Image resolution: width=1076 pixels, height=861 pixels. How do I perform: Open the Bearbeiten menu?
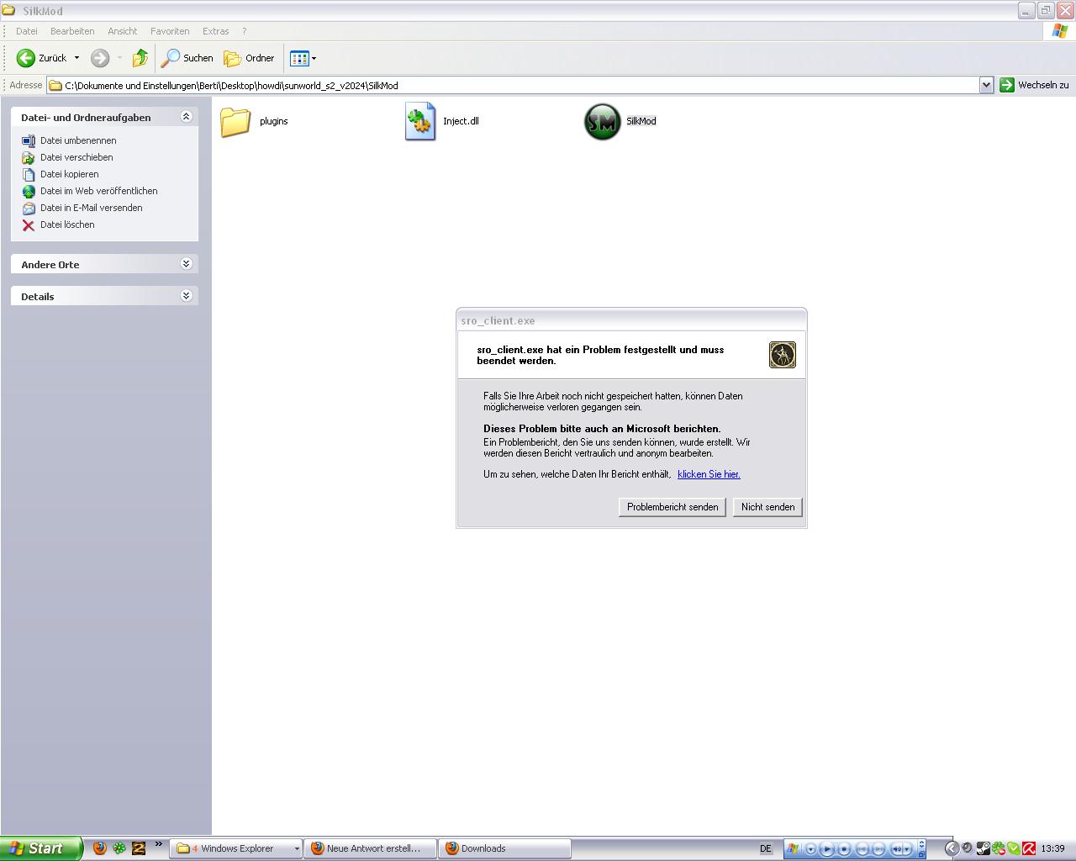pos(72,31)
